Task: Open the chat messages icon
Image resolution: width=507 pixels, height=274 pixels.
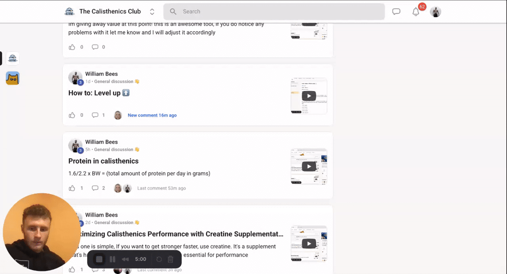Action: [x=396, y=12]
